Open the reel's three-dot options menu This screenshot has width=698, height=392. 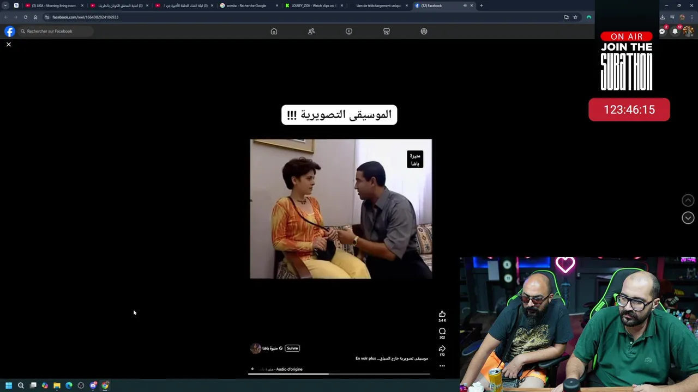coord(442,366)
